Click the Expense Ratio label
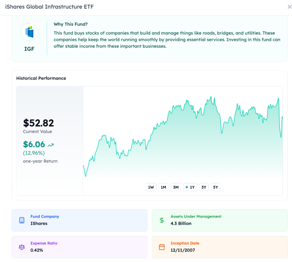This screenshot has width=292, height=262. coord(44,243)
